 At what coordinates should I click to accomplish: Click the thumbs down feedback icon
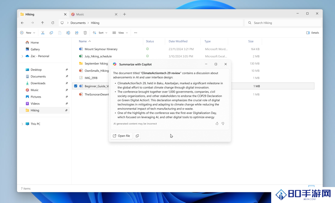tap(223, 124)
